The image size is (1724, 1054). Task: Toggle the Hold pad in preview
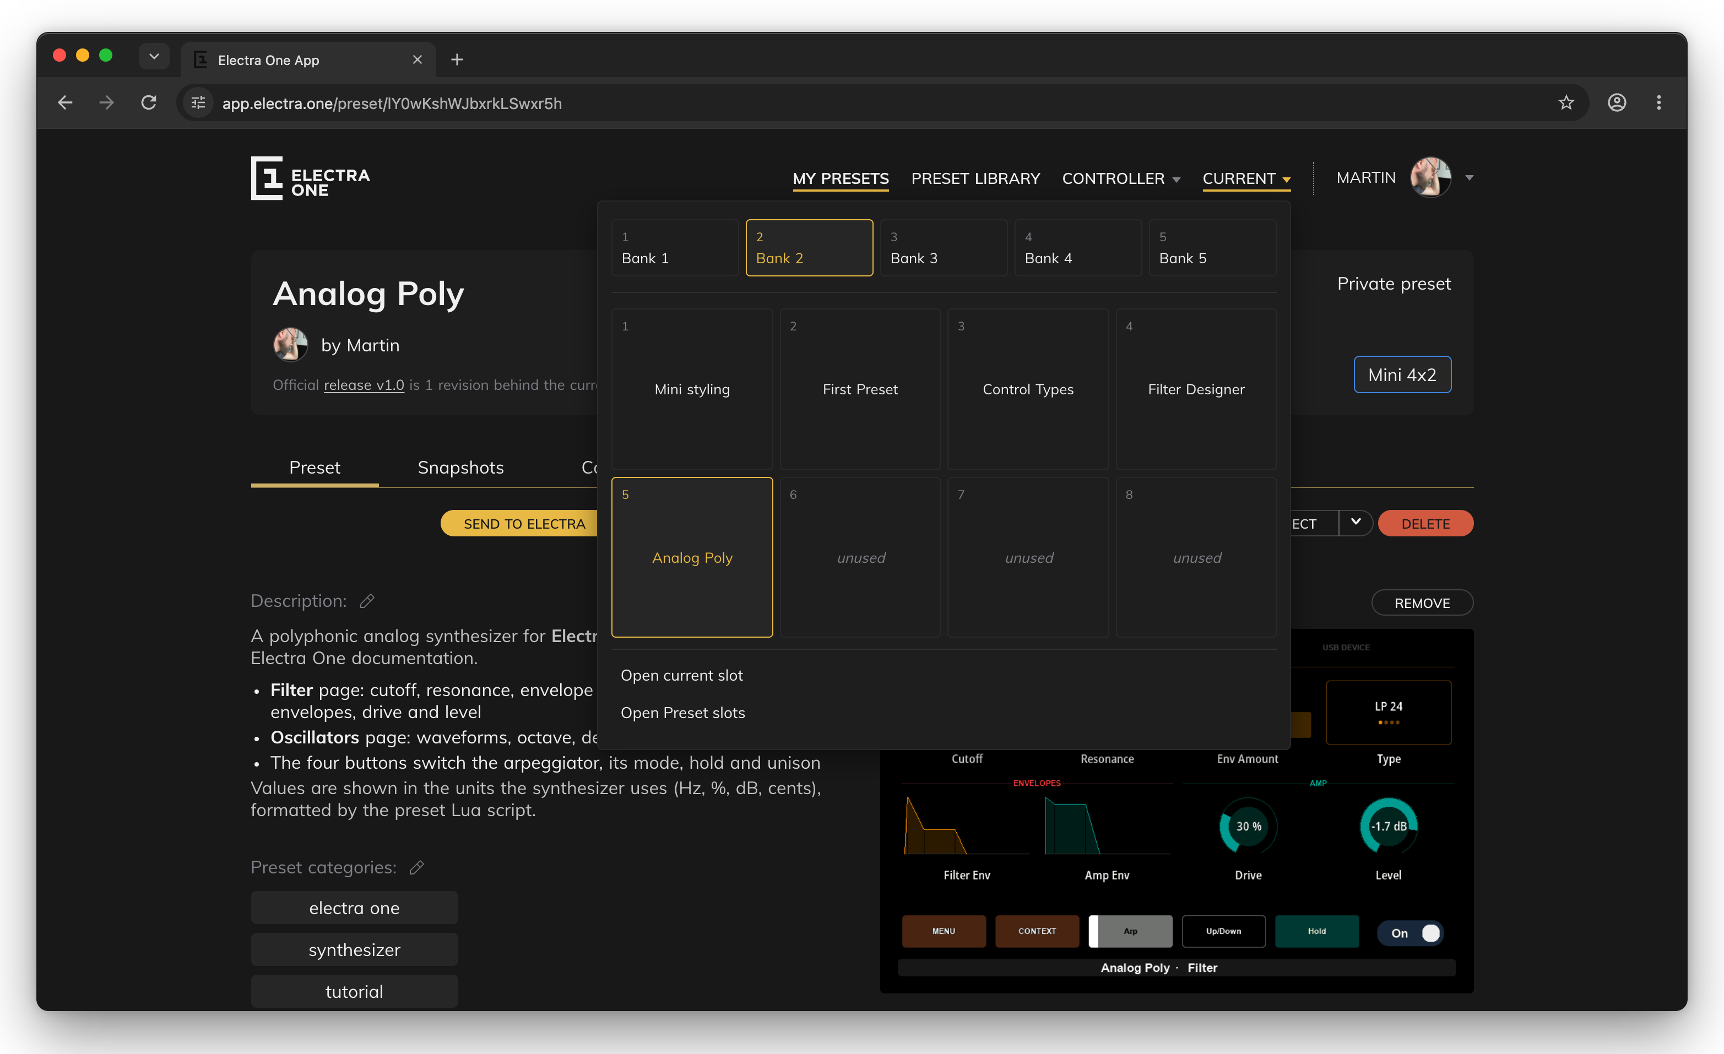[x=1317, y=931]
